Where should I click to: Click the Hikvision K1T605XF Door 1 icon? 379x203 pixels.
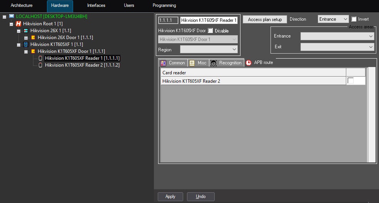click(33, 51)
